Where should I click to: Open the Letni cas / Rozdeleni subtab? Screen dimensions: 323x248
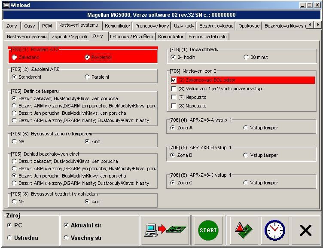coord(131,37)
